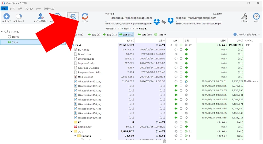This screenshot has height=144, width=263.
Task: Click the keepass demo.kdbx file icon
Action: [76, 72]
